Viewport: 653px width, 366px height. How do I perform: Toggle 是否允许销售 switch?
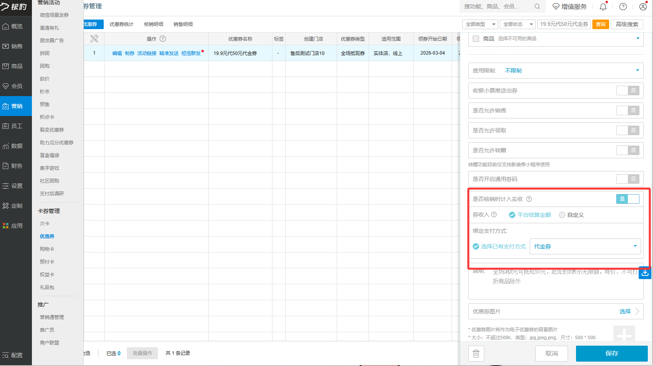(x=628, y=110)
